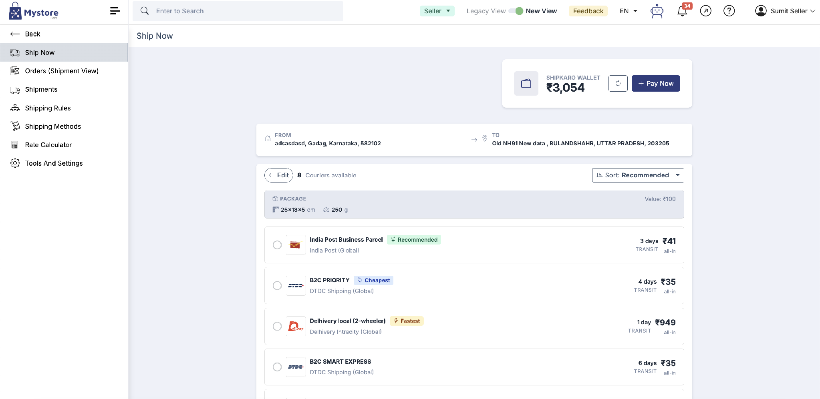Click the wallet icon tile
Viewport: 820px width, 399px height.
[x=526, y=83]
